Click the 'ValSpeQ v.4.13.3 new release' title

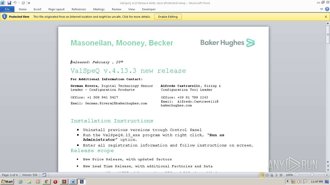point(128,71)
